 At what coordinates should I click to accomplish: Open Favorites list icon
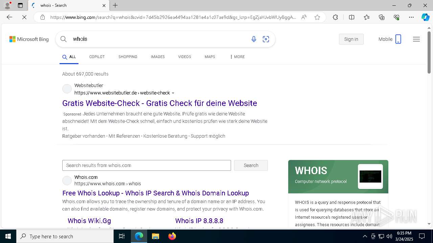[367, 17]
